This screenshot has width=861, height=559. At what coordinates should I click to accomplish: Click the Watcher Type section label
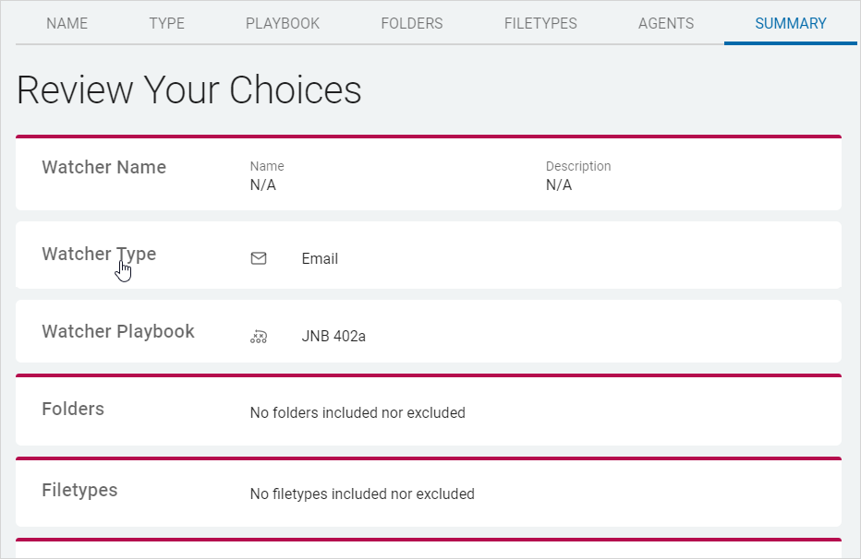[99, 255]
